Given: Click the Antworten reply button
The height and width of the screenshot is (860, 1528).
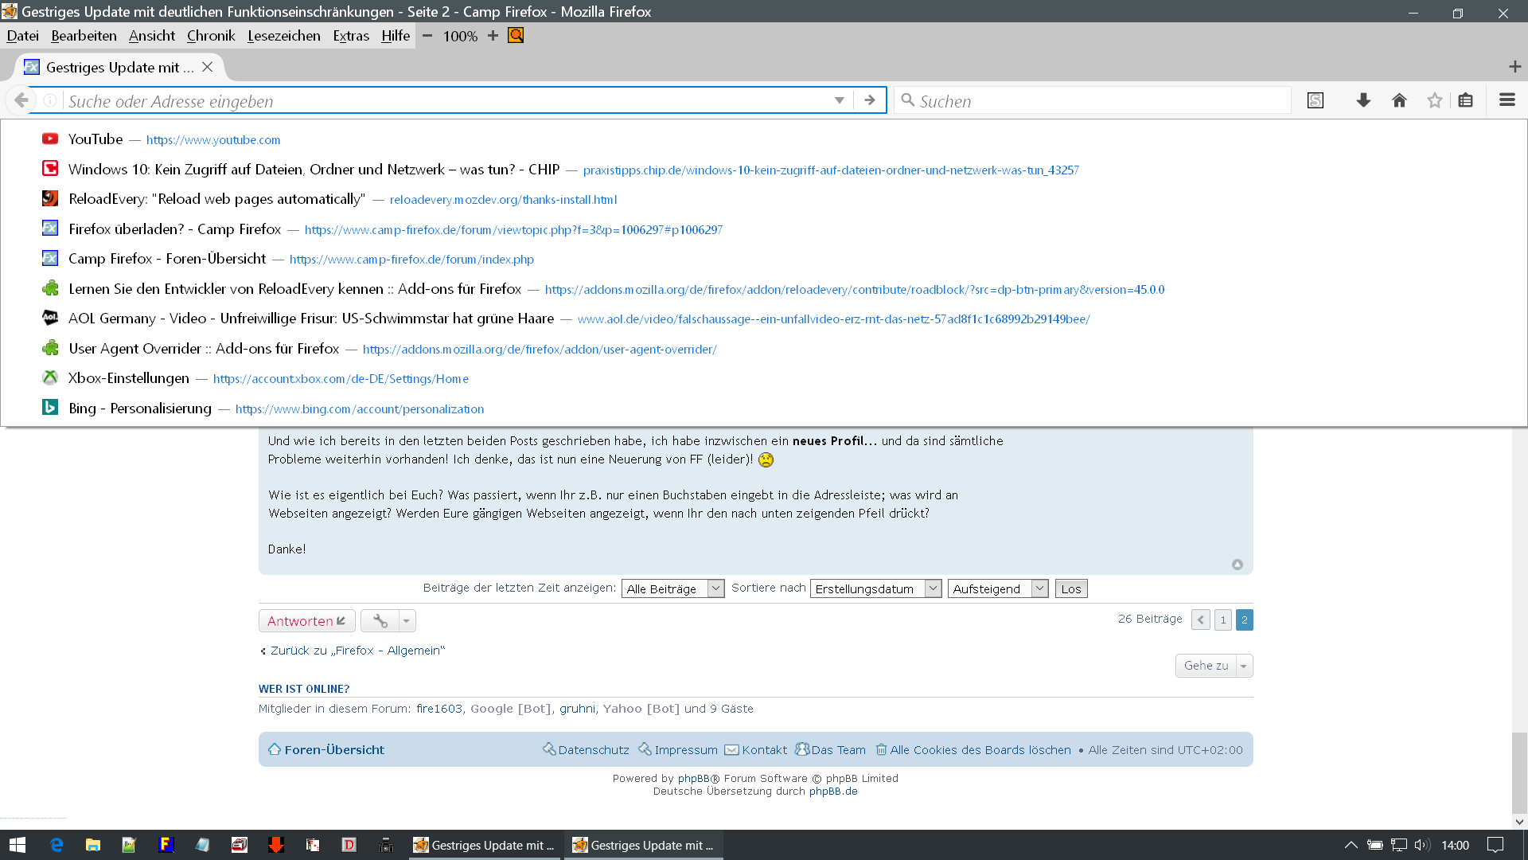Looking at the screenshot, I should [x=306, y=621].
